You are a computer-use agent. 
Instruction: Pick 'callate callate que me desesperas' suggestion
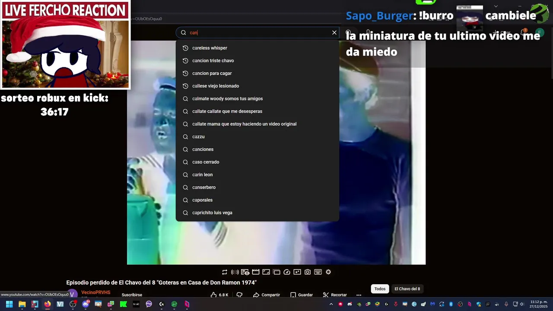pos(257,111)
